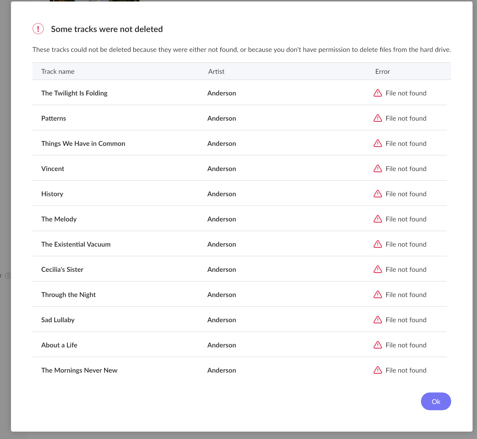Click warning icon for The Twilight Is Folding
The image size is (477, 439).
(378, 93)
